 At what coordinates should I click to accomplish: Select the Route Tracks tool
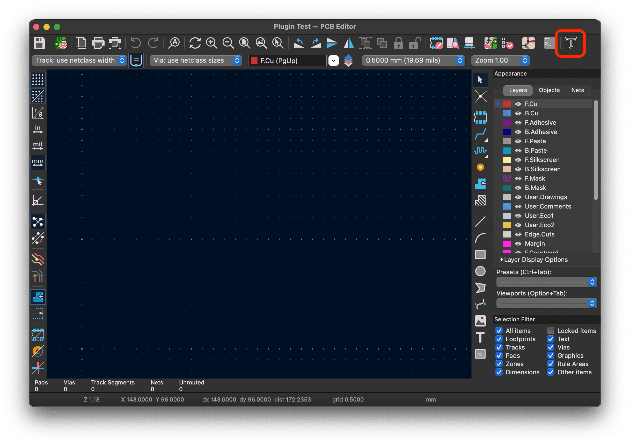coord(480,135)
